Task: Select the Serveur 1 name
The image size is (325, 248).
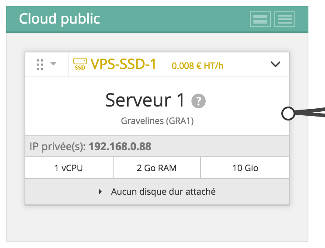Action: pyautogui.click(x=145, y=100)
